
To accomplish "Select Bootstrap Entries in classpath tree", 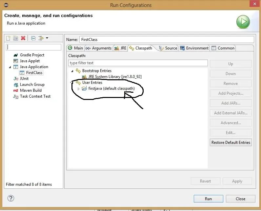I will 97,71.
